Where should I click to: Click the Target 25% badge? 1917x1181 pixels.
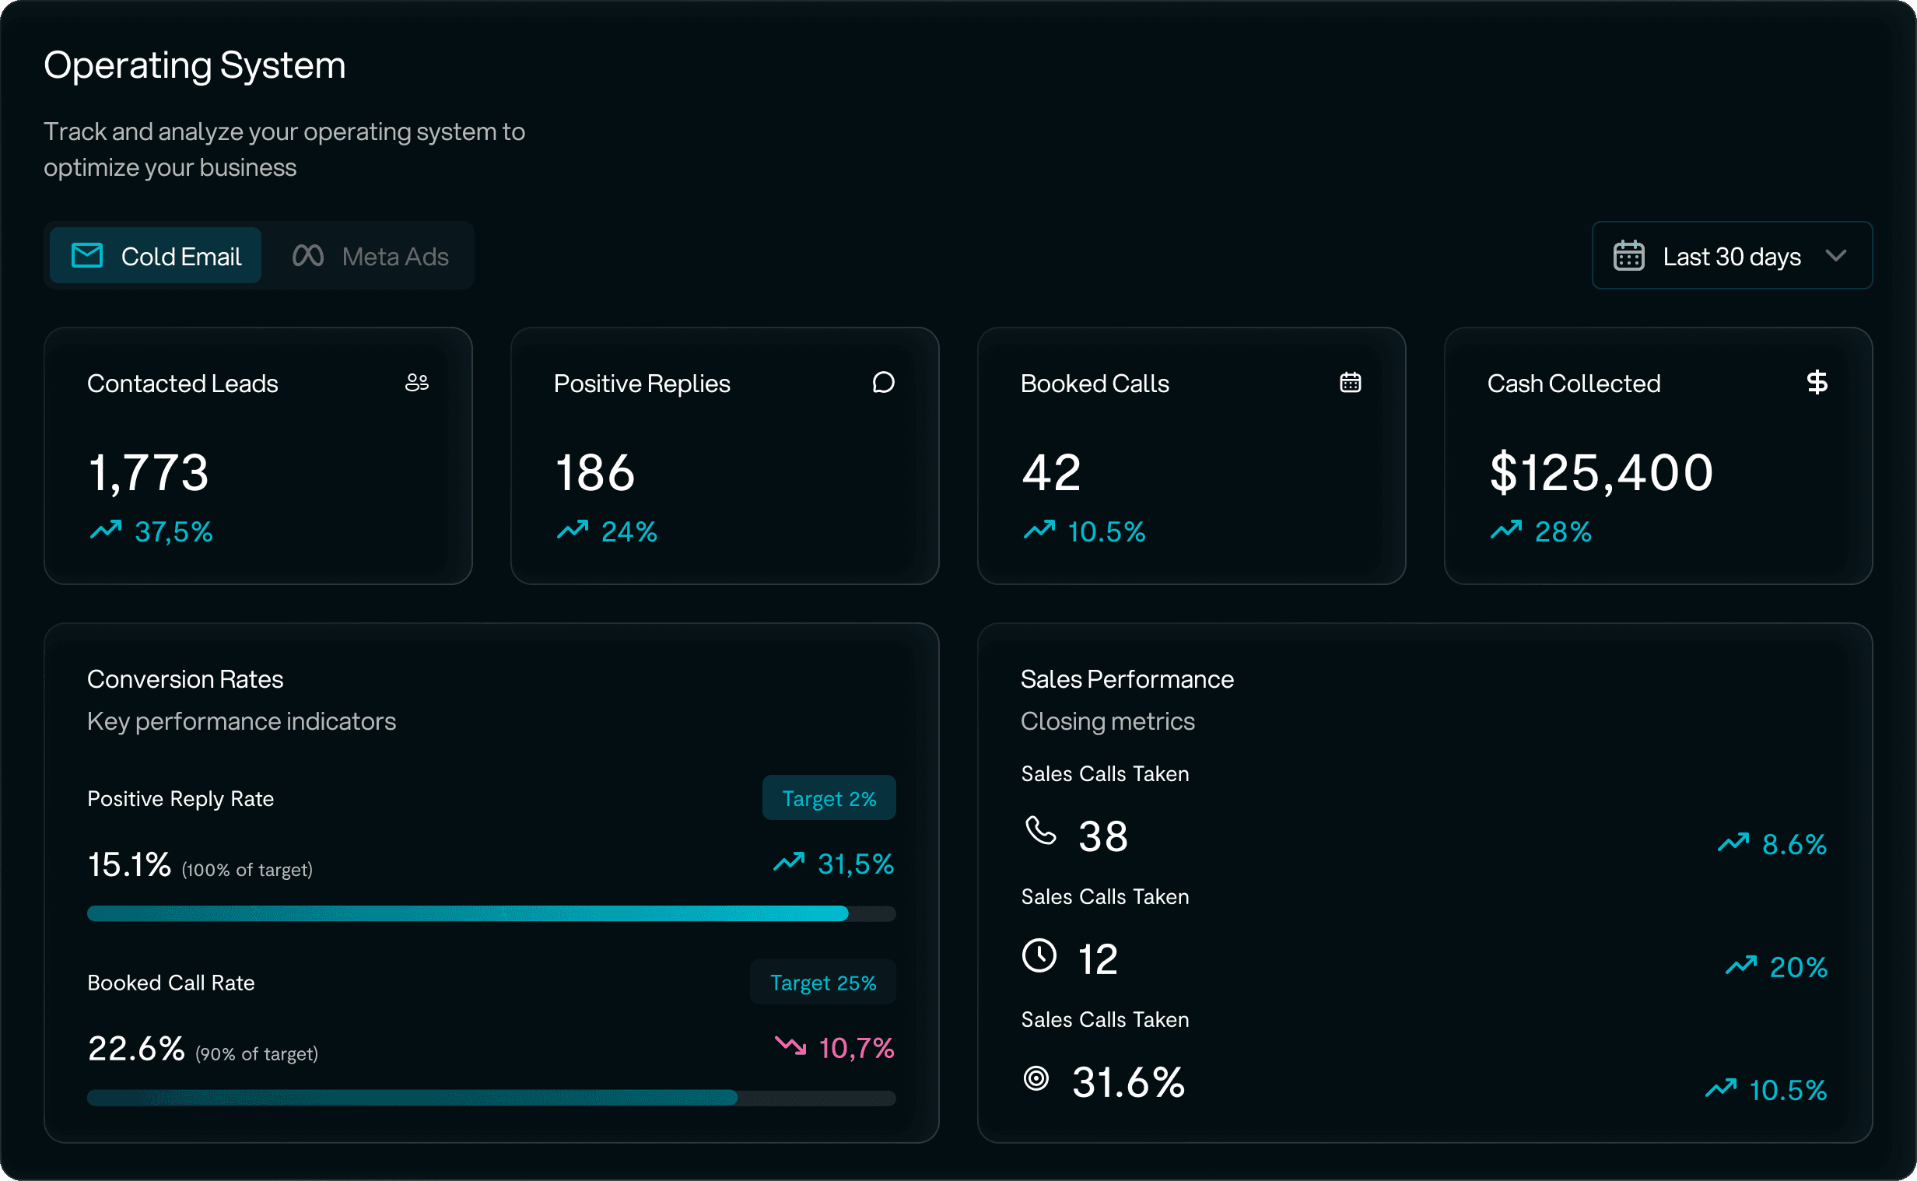[x=823, y=982]
